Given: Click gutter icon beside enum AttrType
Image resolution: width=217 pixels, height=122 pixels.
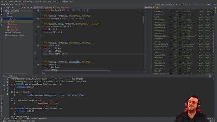Looking at the screenshot, I should tap(38, 11).
